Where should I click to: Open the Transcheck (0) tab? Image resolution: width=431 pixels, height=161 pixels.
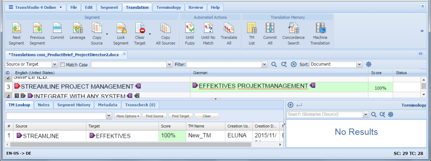[x=140, y=105]
